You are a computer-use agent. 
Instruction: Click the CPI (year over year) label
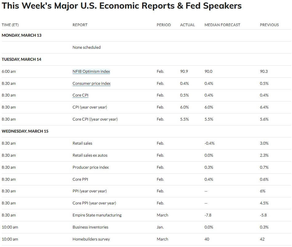point(90,107)
